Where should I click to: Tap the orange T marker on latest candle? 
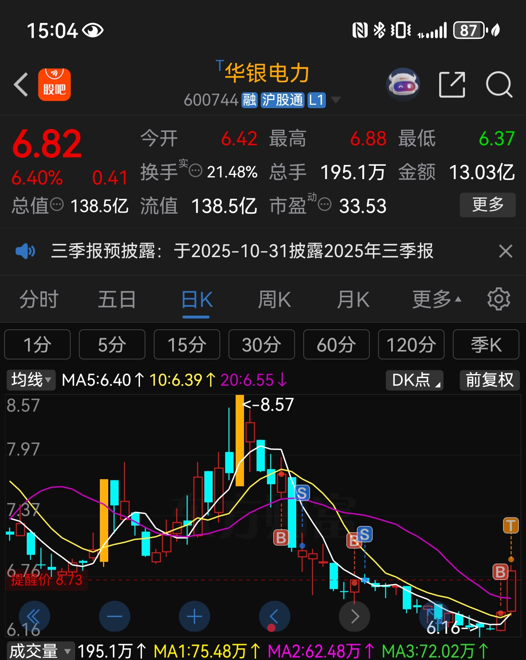pyautogui.click(x=511, y=526)
